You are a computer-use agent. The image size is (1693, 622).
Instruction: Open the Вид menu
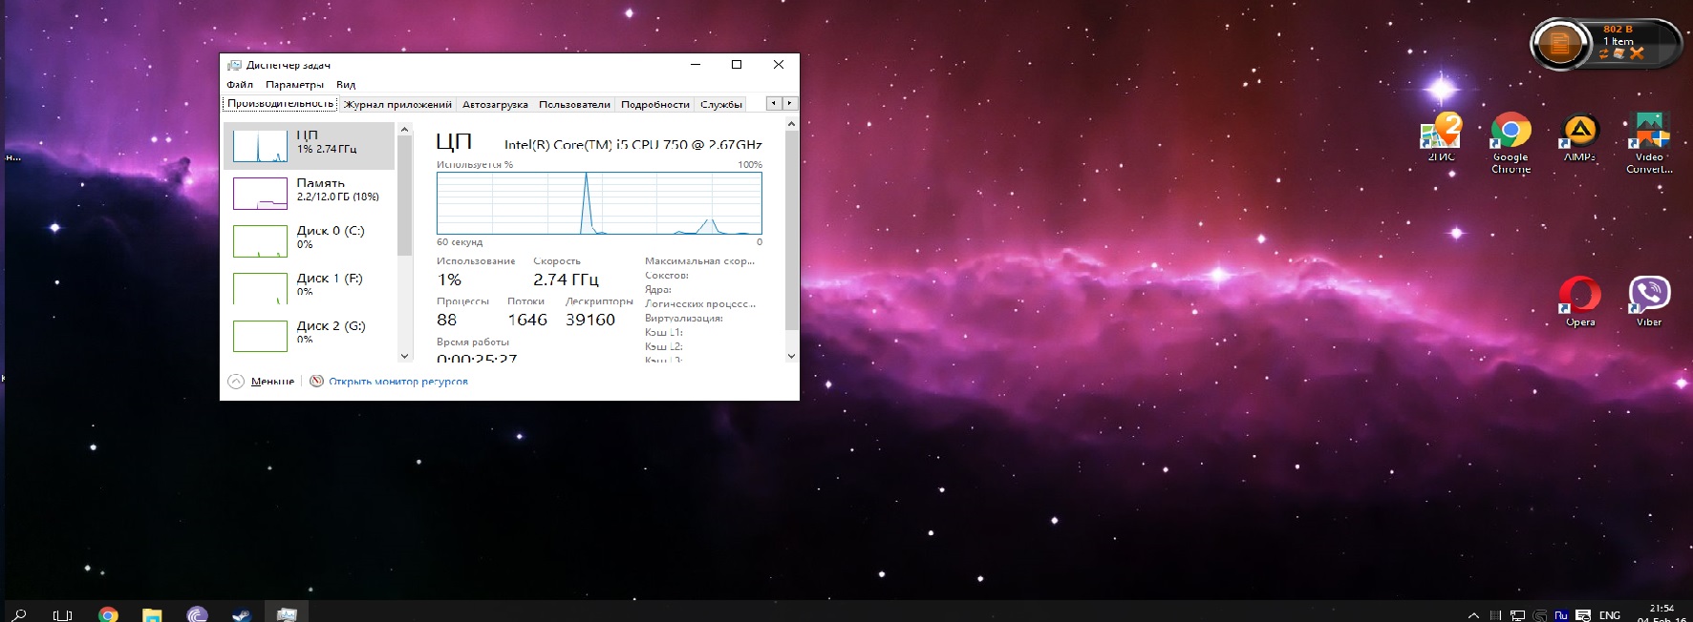coord(346,85)
